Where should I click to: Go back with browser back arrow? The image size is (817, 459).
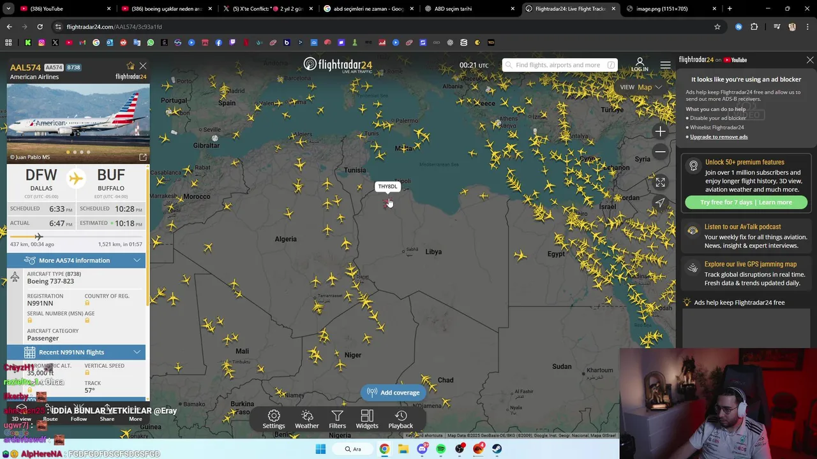pyautogui.click(x=9, y=27)
